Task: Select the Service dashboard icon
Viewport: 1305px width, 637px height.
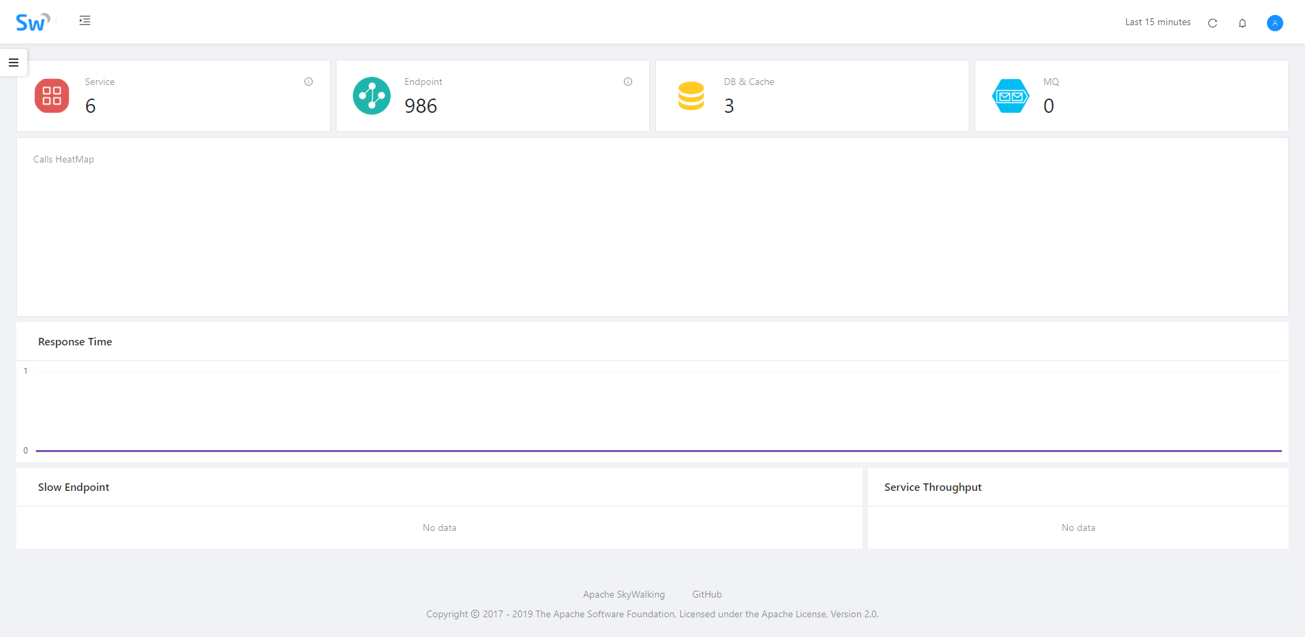Action: click(52, 95)
